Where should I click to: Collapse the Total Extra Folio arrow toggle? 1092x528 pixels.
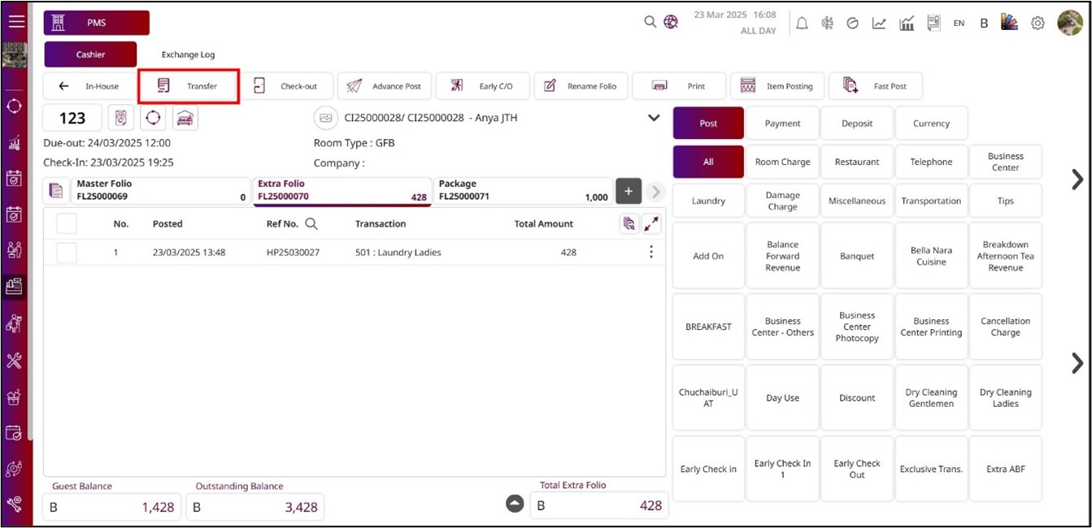click(515, 504)
